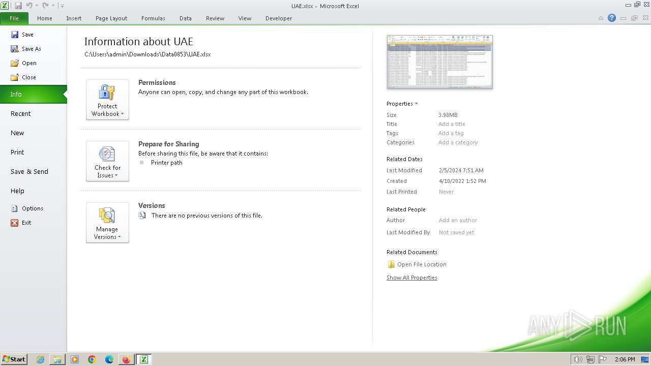The width and height of the screenshot is (651, 366).
Task: Click Close in the backstage menu
Action: tap(23, 77)
